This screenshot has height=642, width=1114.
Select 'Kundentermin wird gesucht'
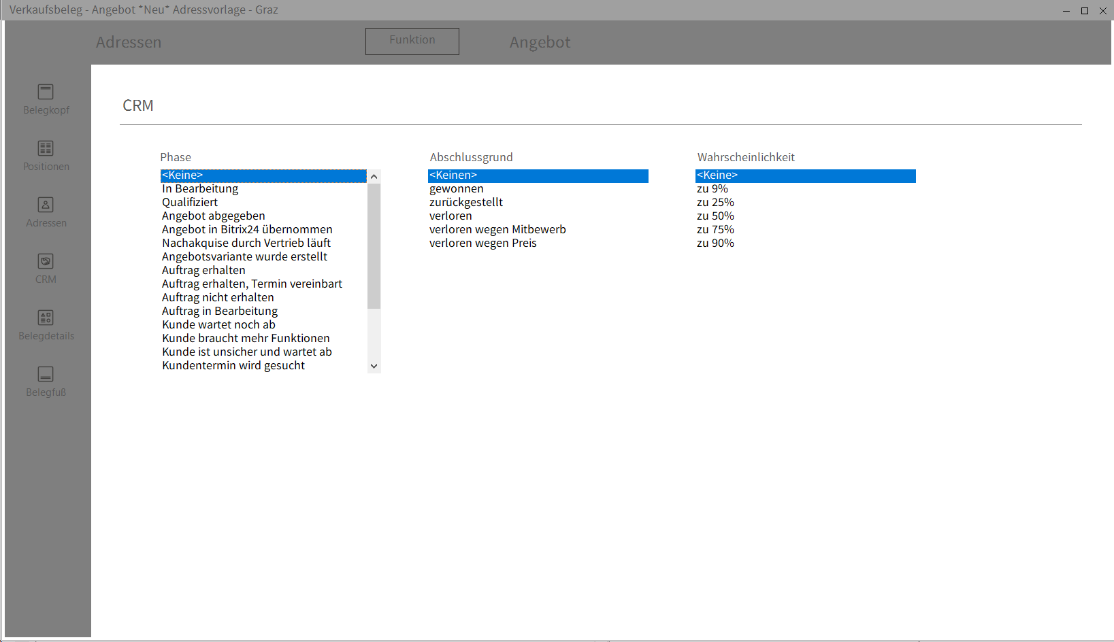[263, 366]
